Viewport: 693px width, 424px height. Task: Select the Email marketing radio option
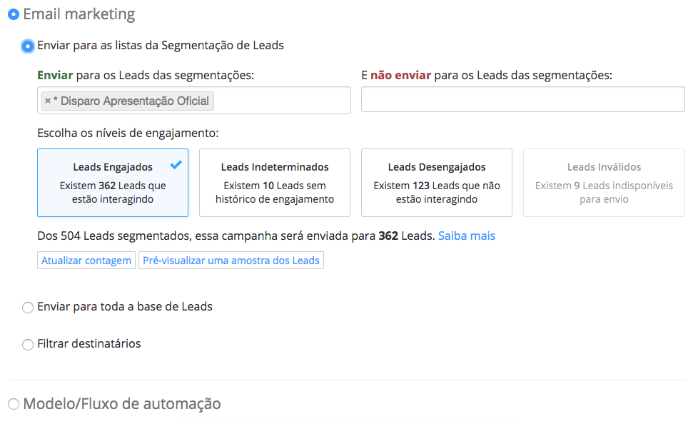click(x=14, y=14)
